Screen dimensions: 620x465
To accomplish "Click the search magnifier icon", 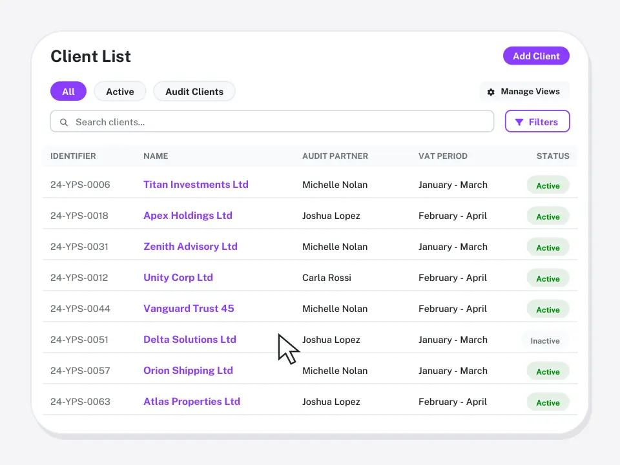I will pos(64,122).
